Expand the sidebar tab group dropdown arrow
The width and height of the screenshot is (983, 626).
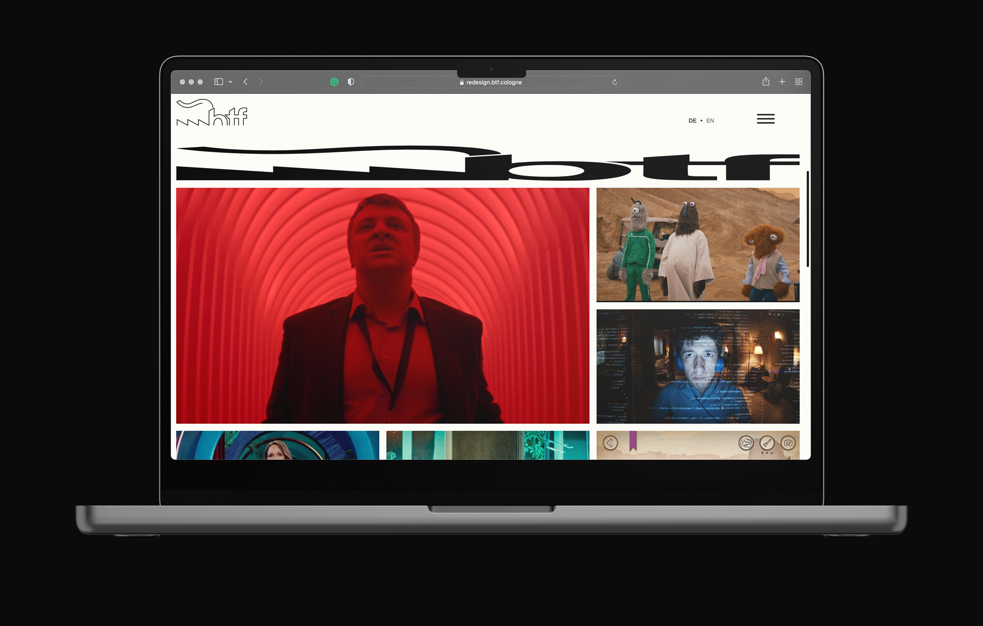(231, 82)
